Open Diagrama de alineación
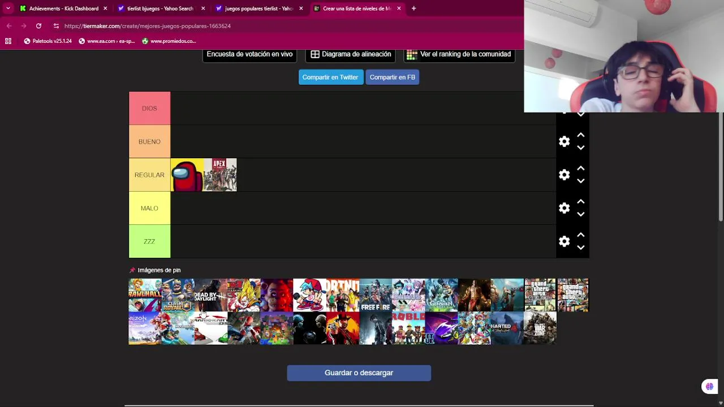724x407 pixels. [351, 54]
